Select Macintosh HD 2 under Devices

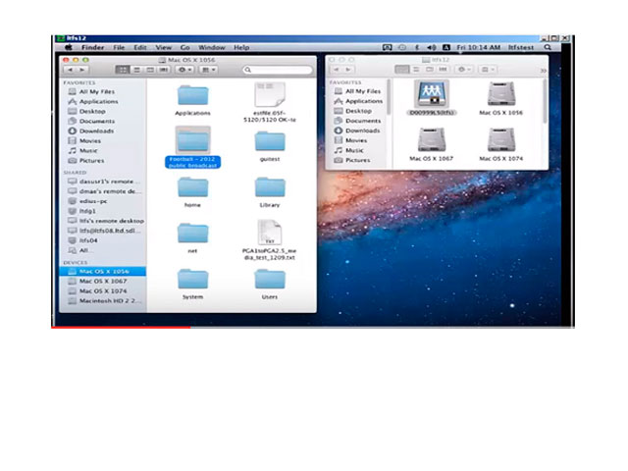point(109,301)
